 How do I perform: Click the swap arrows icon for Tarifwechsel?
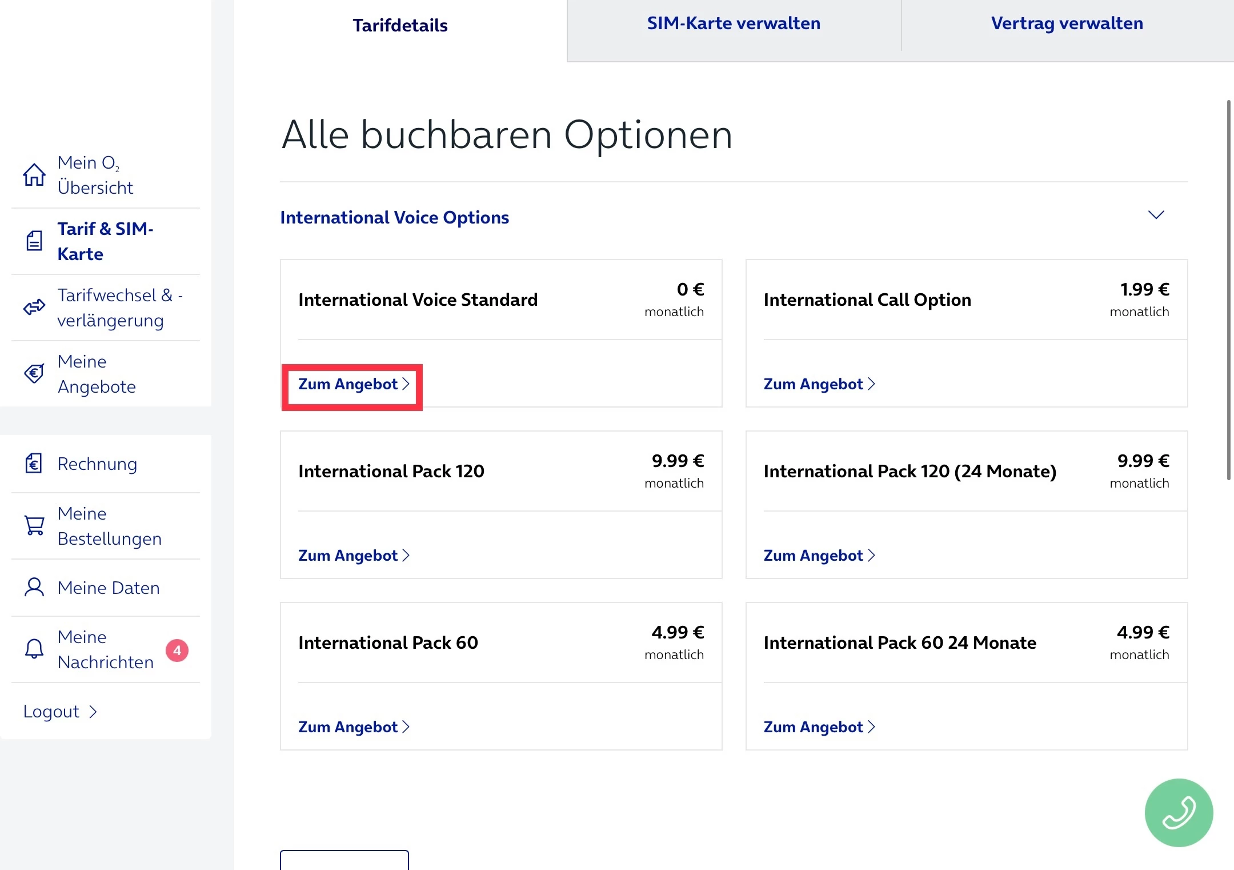(34, 308)
